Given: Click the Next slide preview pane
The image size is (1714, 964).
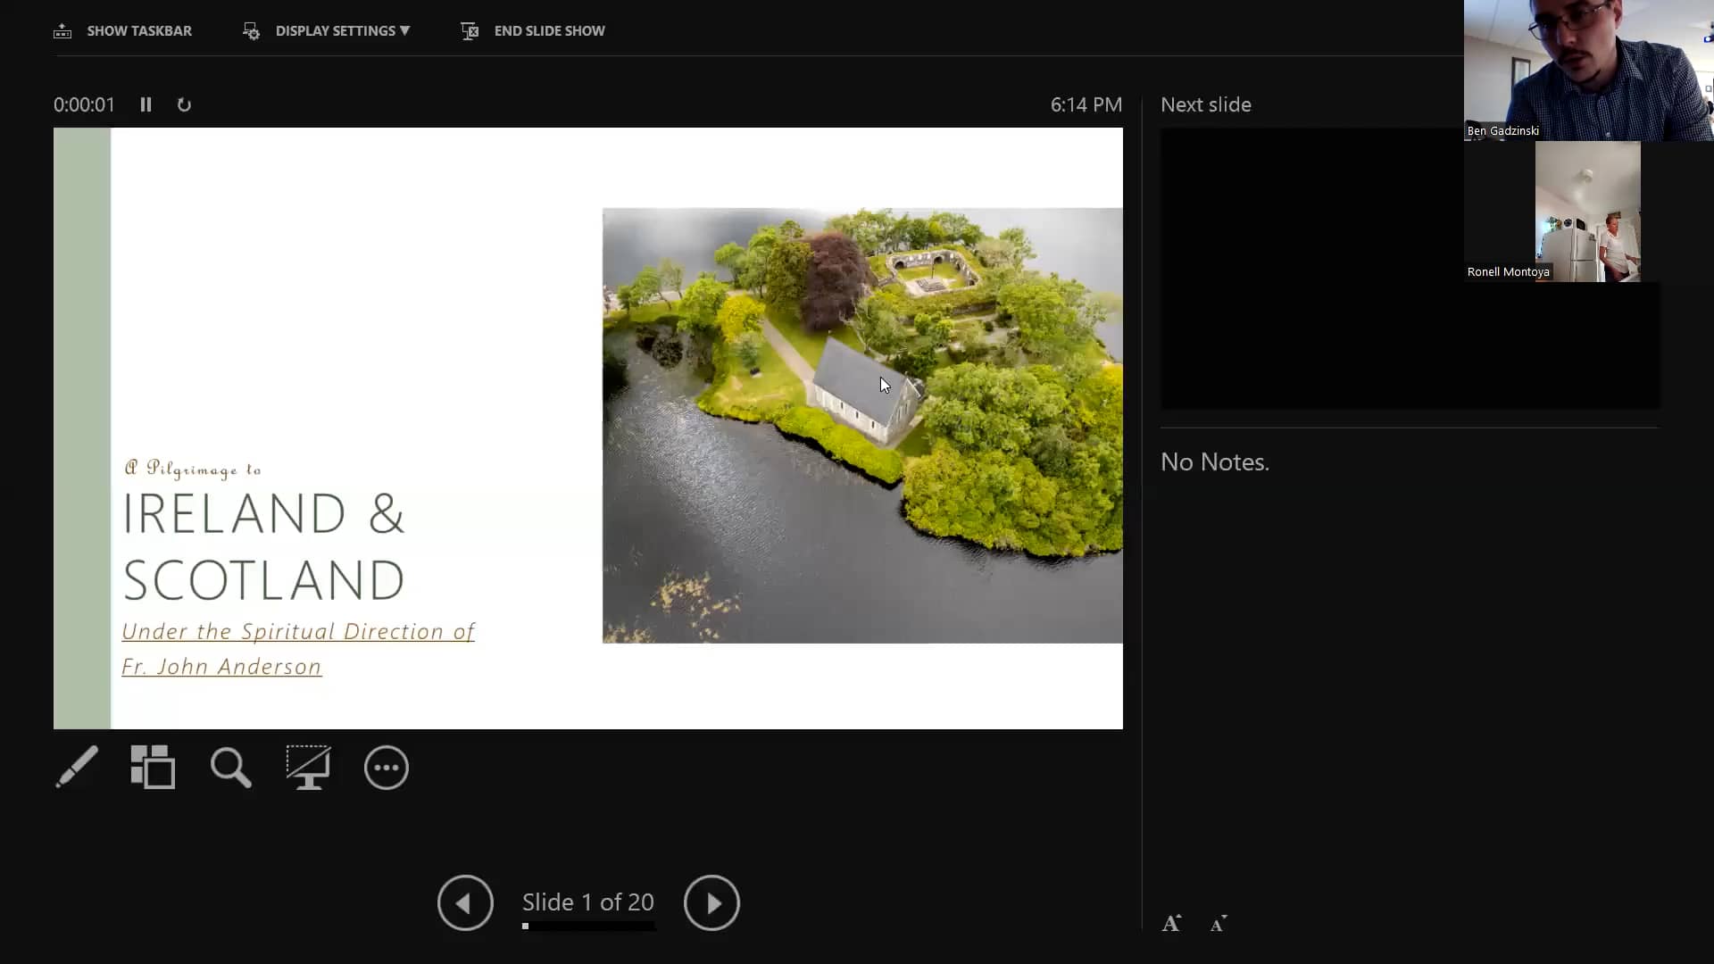Looking at the screenshot, I should [1312, 268].
